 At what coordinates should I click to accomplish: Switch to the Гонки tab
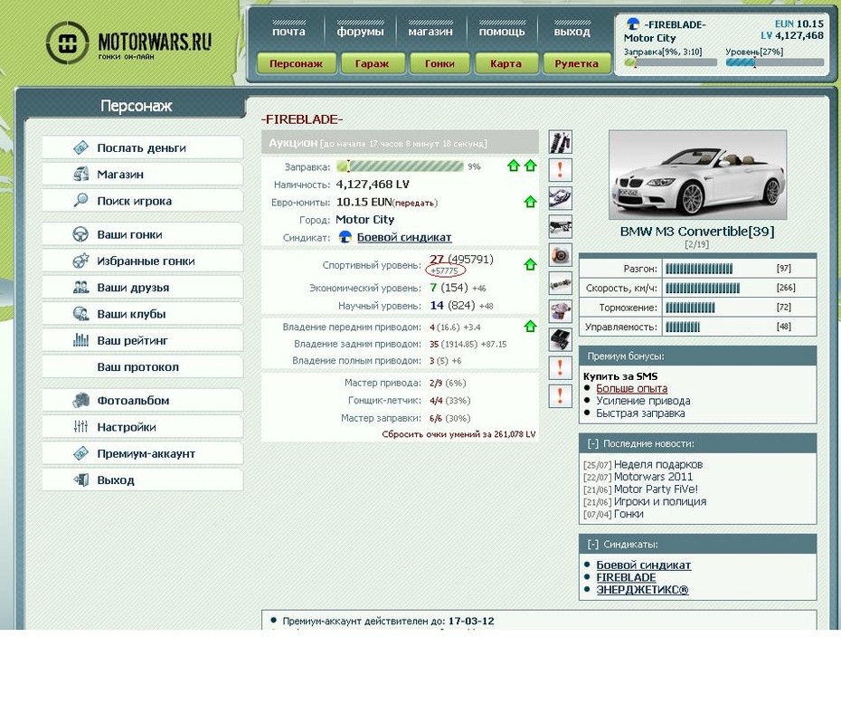tap(439, 63)
